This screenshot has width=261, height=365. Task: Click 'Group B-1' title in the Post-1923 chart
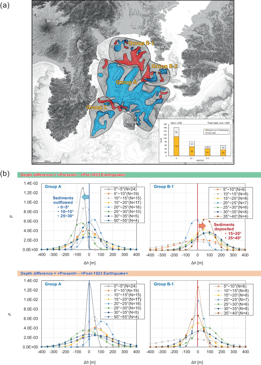click(164, 284)
